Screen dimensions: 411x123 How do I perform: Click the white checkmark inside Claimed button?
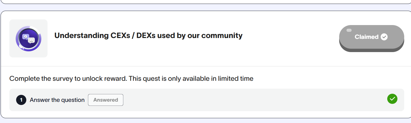click(x=384, y=37)
